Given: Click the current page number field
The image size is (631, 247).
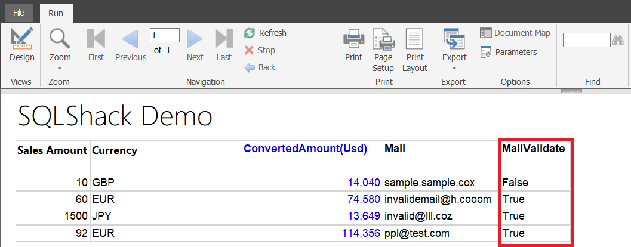Looking at the screenshot, I should [x=164, y=35].
